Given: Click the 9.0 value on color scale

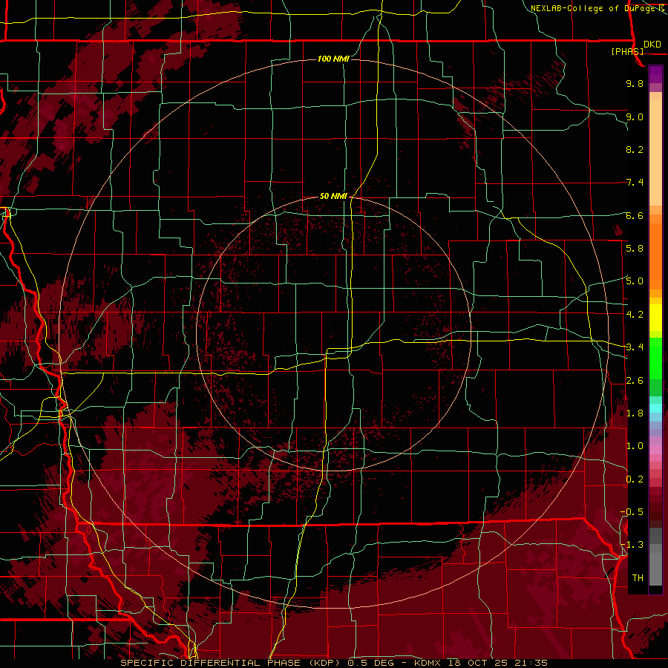Looking at the screenshot, I should [635, 117].
